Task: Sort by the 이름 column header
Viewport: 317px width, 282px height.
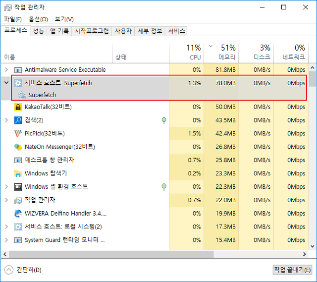Action: (56, 53)
